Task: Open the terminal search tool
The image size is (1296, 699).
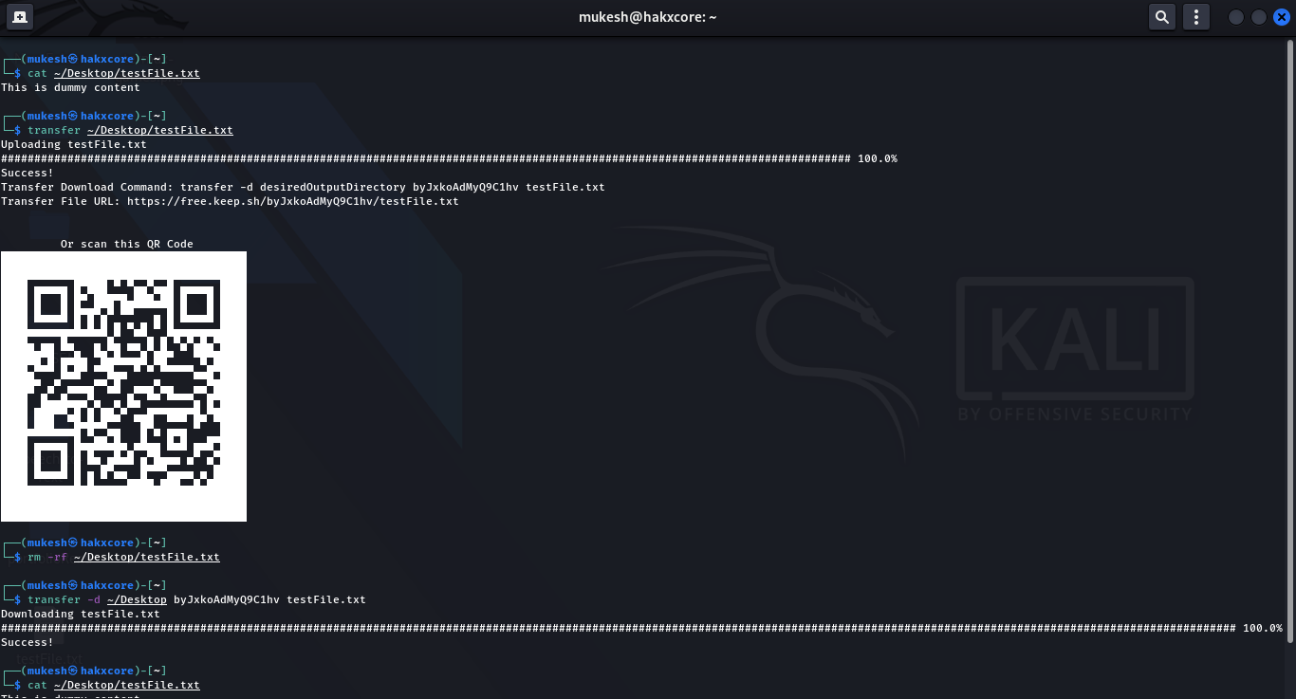Action: [x=1162, y=17]
